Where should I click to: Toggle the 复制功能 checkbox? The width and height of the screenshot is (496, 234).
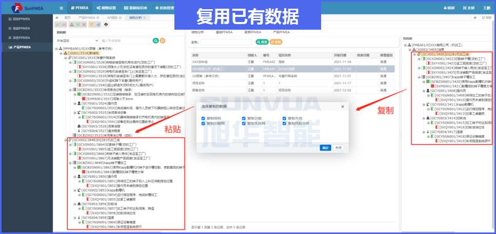coord(243,118)
